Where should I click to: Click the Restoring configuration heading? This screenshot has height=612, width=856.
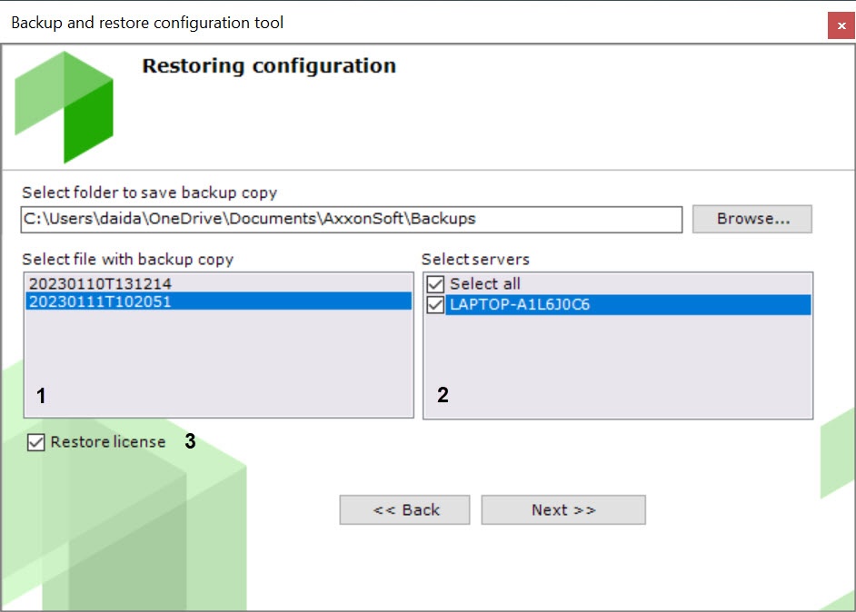(x=269, y=66)
